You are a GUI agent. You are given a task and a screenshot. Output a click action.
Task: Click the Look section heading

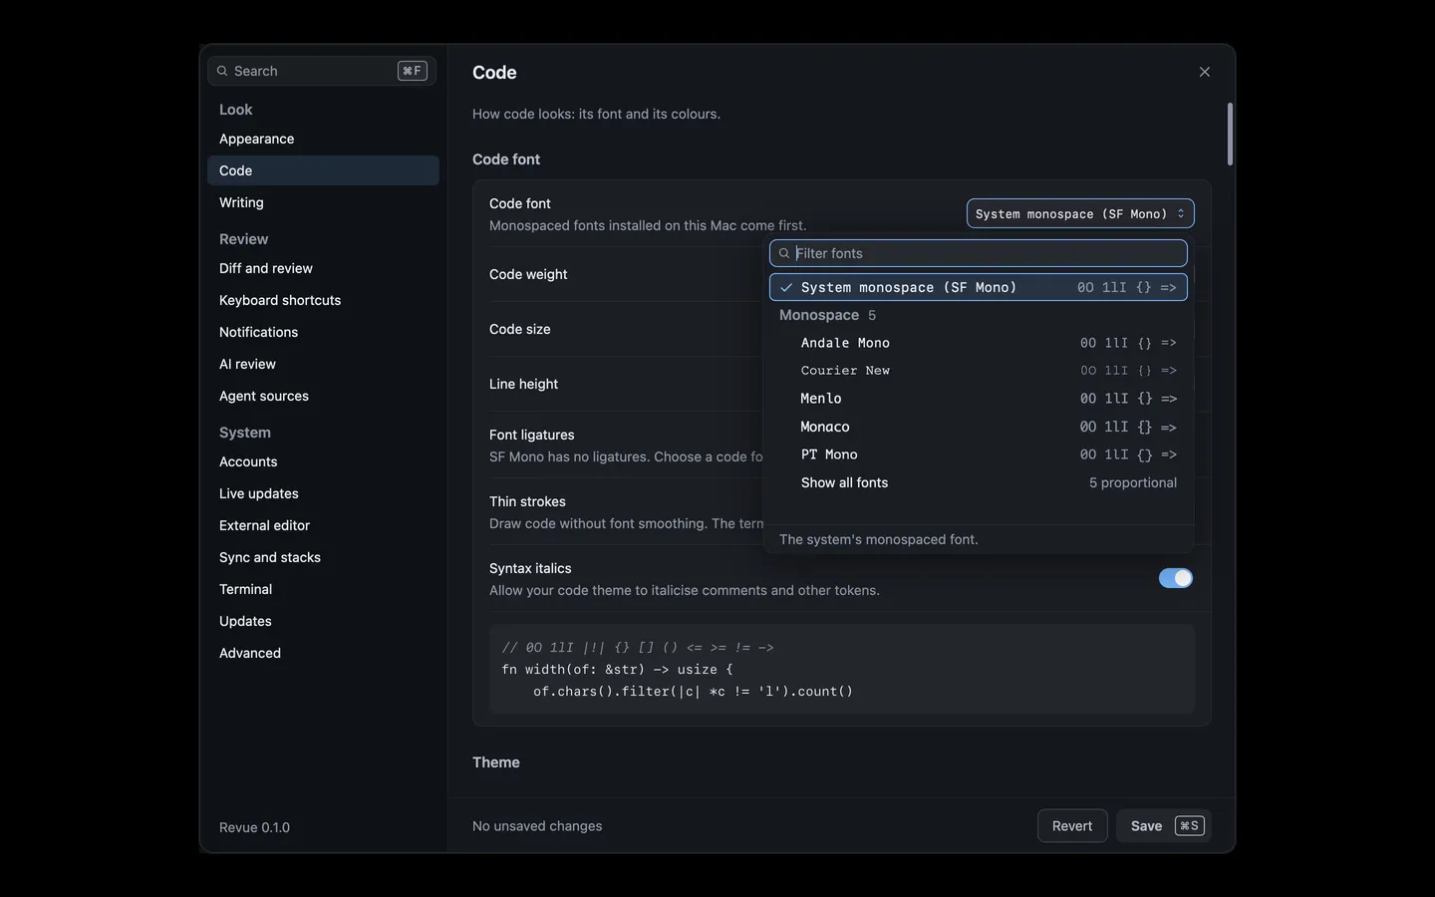pyautogui.click(x=236, y=110)
